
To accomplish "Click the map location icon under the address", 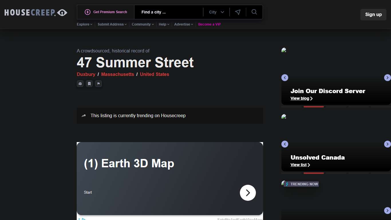I will tap(80, 84).
